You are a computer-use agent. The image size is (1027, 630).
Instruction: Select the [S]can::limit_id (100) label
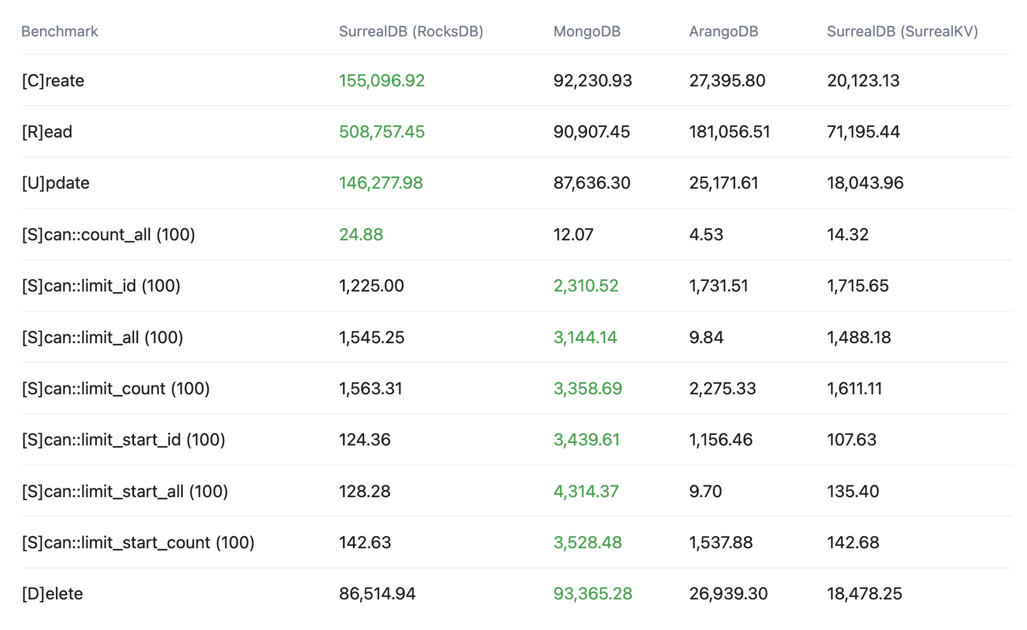point(101,286)
